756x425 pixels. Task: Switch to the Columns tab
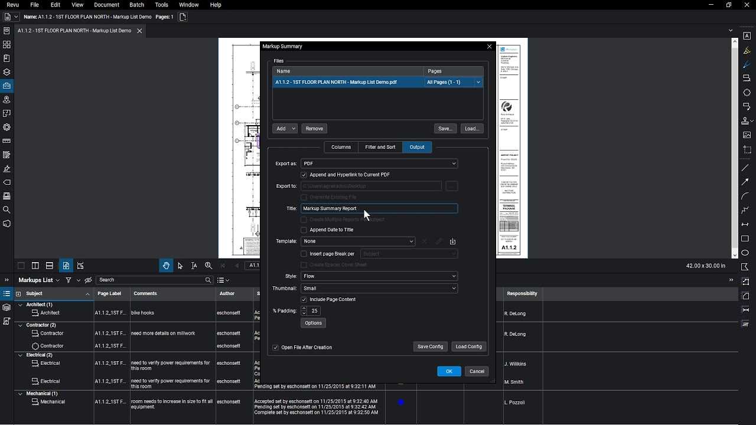click(341, 147)
